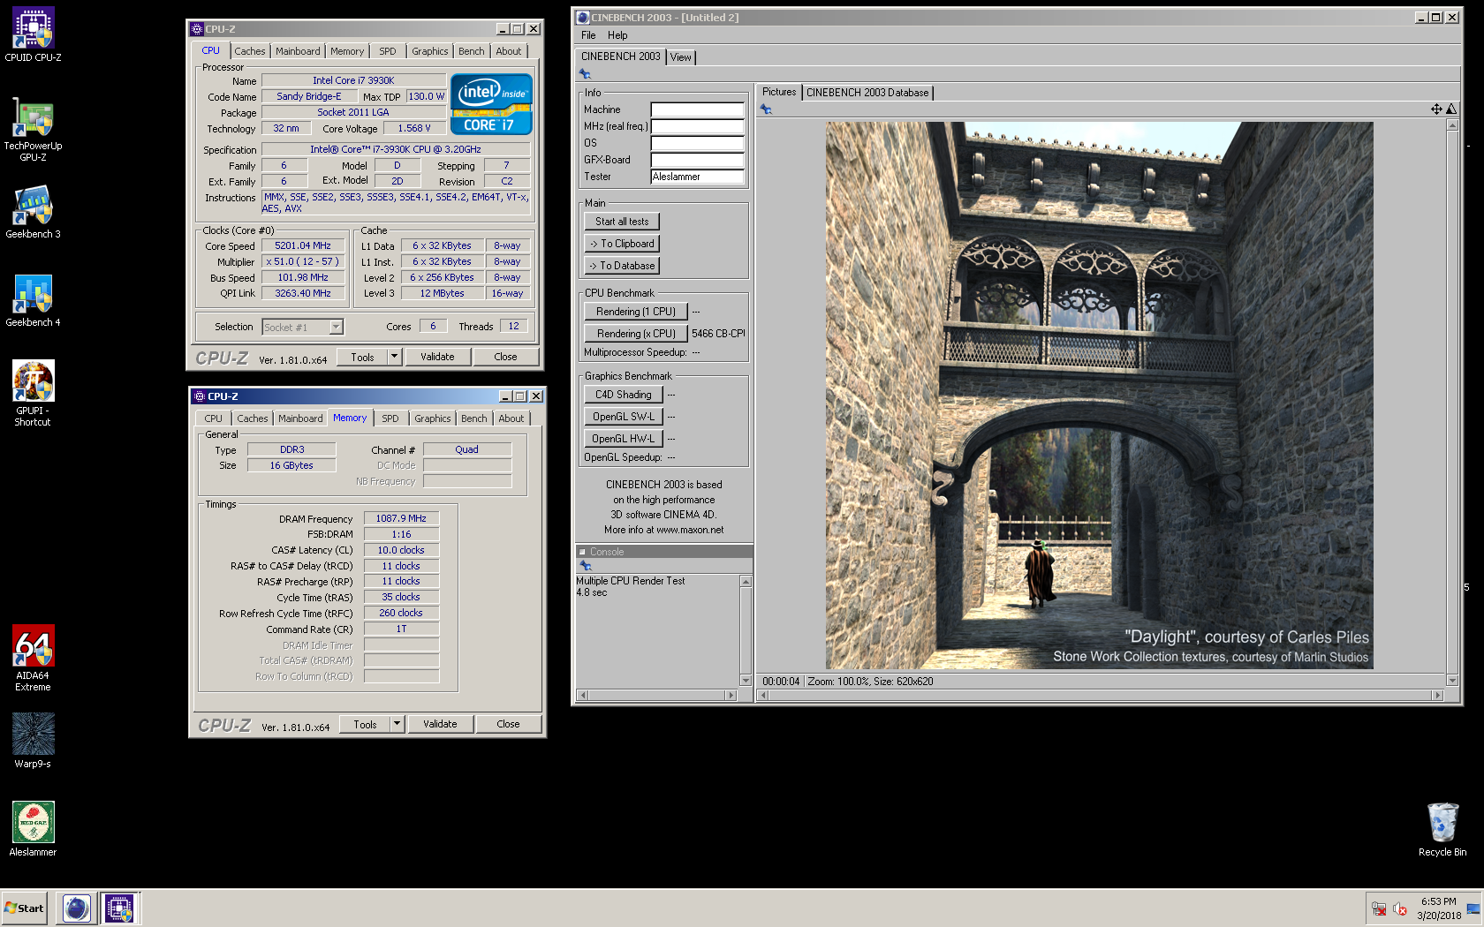Click the To Database button
The width and height of the screenshot is (1484, 927).
[x=622, y=266]
